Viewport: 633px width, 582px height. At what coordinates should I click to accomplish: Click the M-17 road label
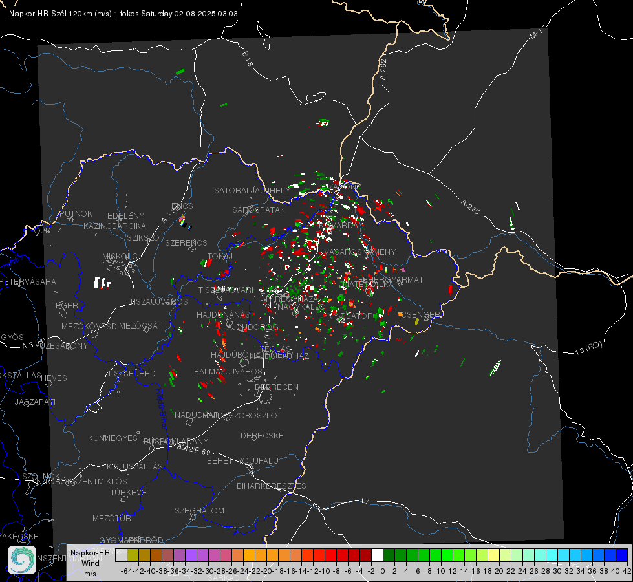(537, 32)
